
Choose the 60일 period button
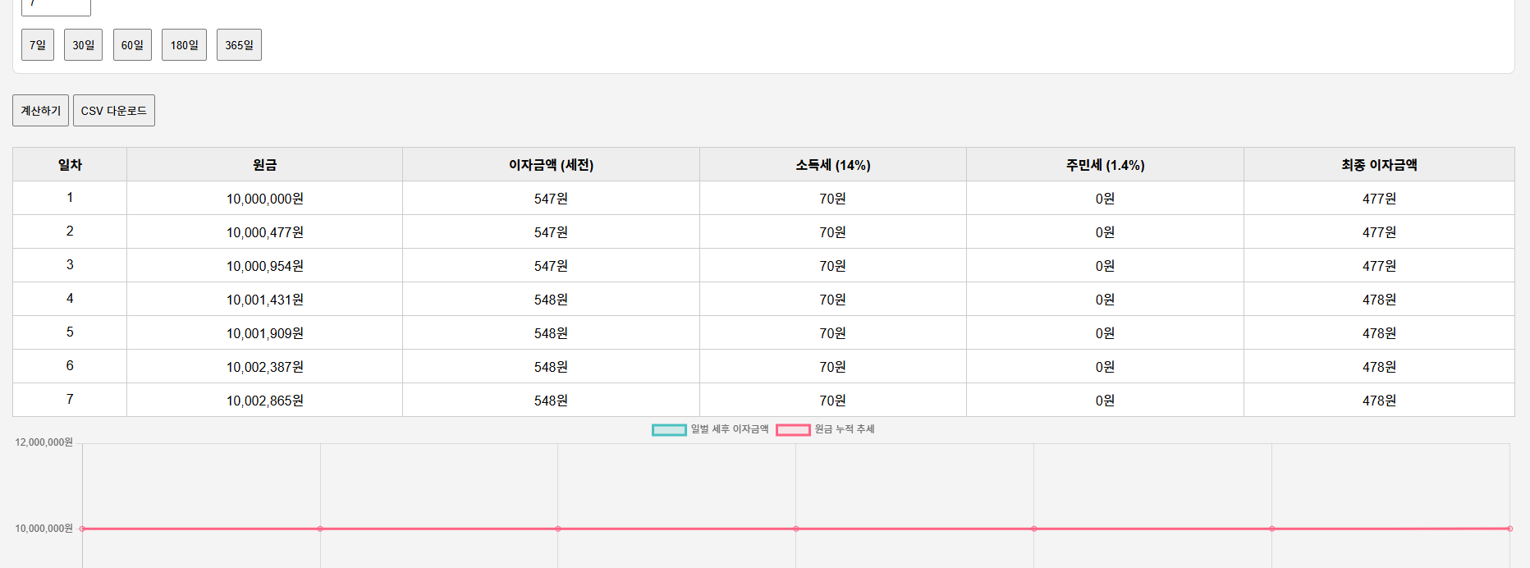coord(132,45)
